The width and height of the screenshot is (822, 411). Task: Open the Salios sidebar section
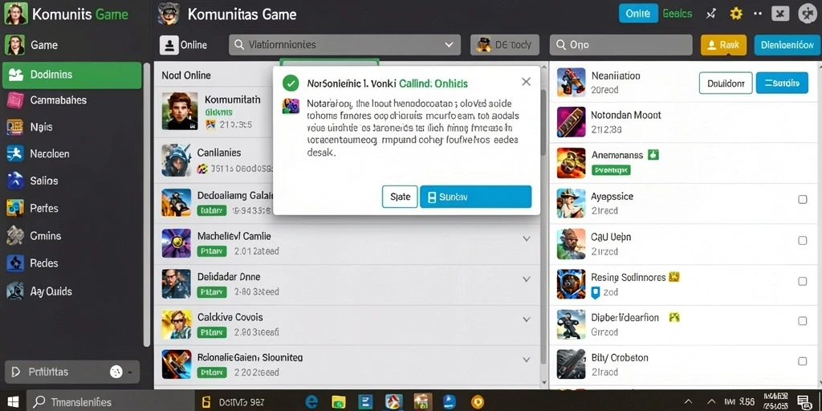[x=44, y=181]
